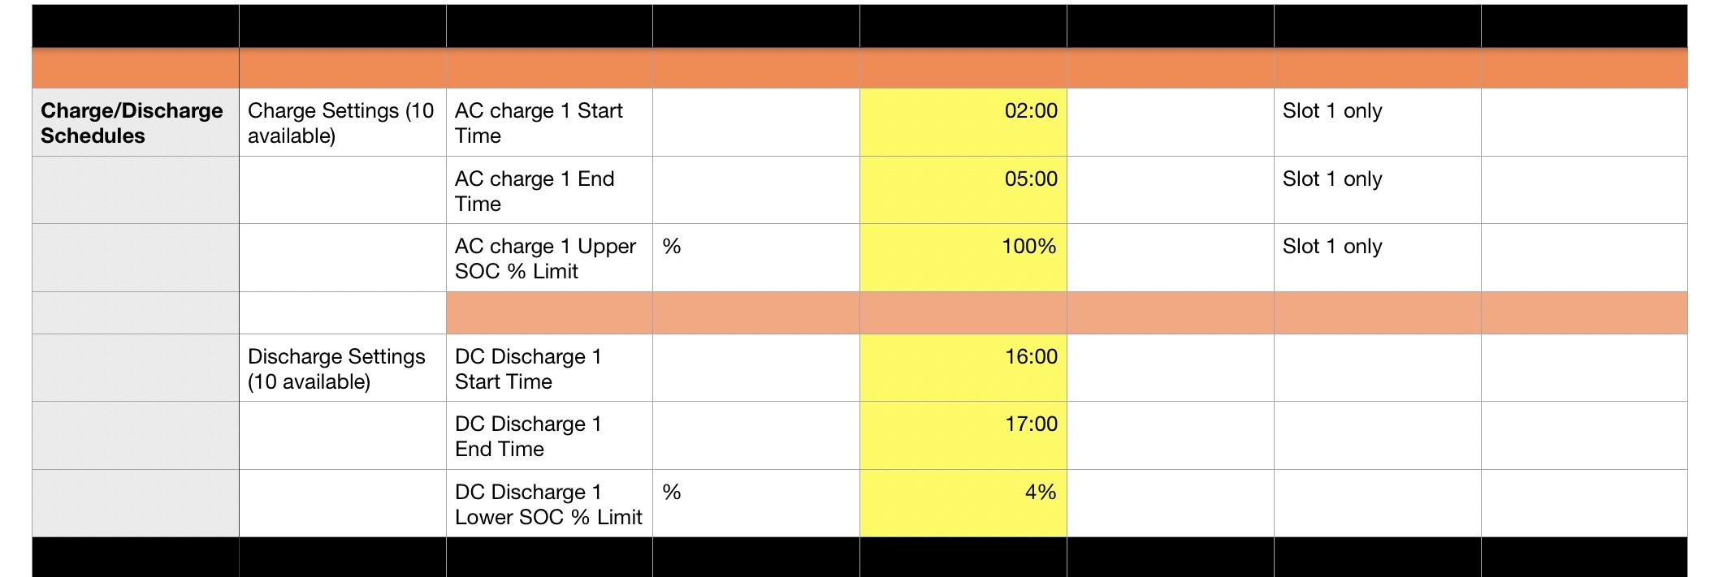Select the Charge/Discharge Schedules header cell
1723x577 pixels.
pos(136,123)
